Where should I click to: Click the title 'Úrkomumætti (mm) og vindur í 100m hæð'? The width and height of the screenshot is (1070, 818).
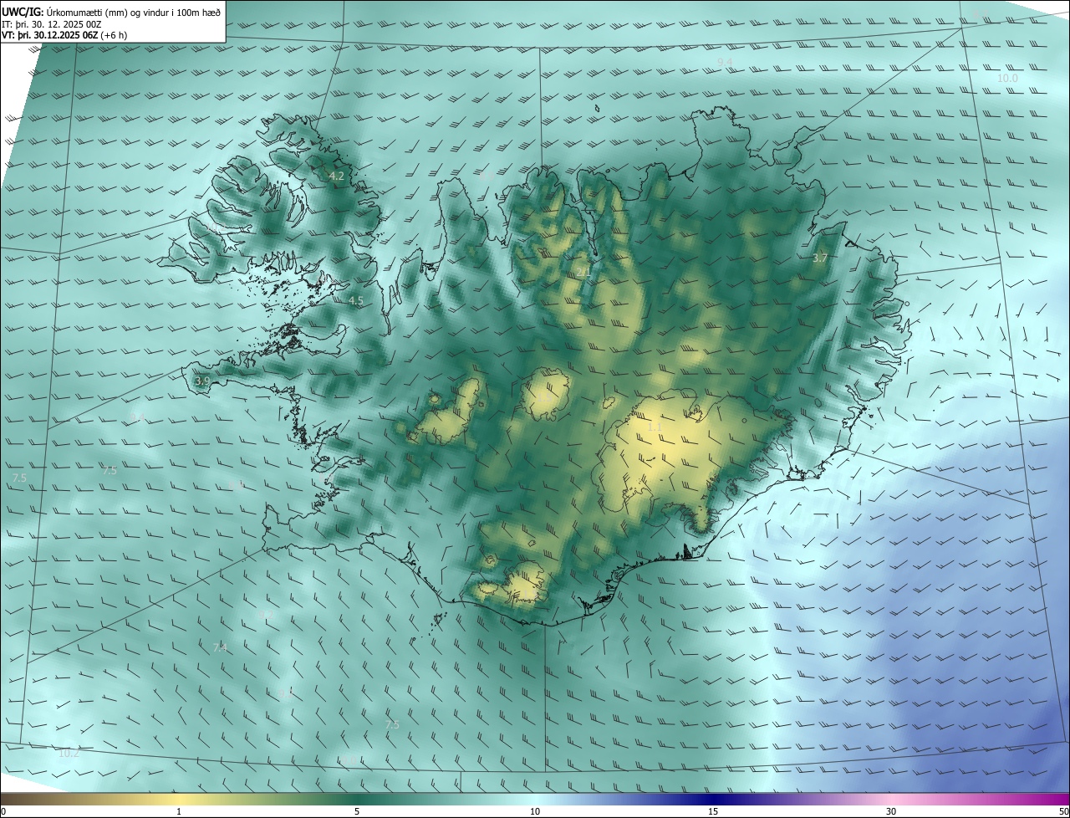[134, 11]
